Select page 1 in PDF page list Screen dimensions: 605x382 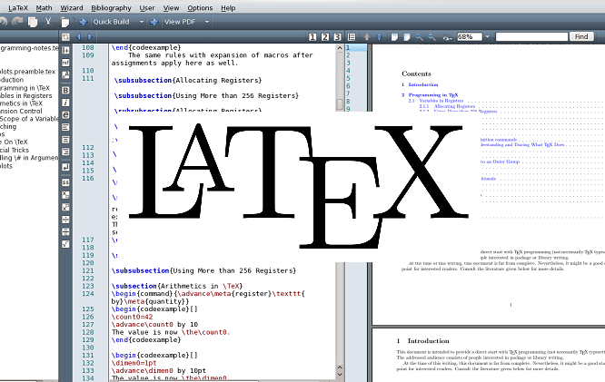point(356,48)
